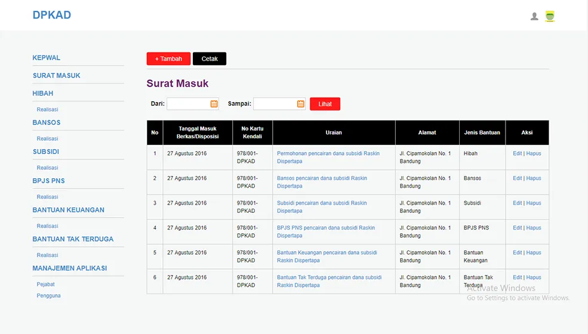Open the Pejabat management link
Viewport: 588px width, 334px height.
click(46, 284)
